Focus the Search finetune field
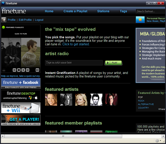166x144 pixels. click(x=150, y=11)
